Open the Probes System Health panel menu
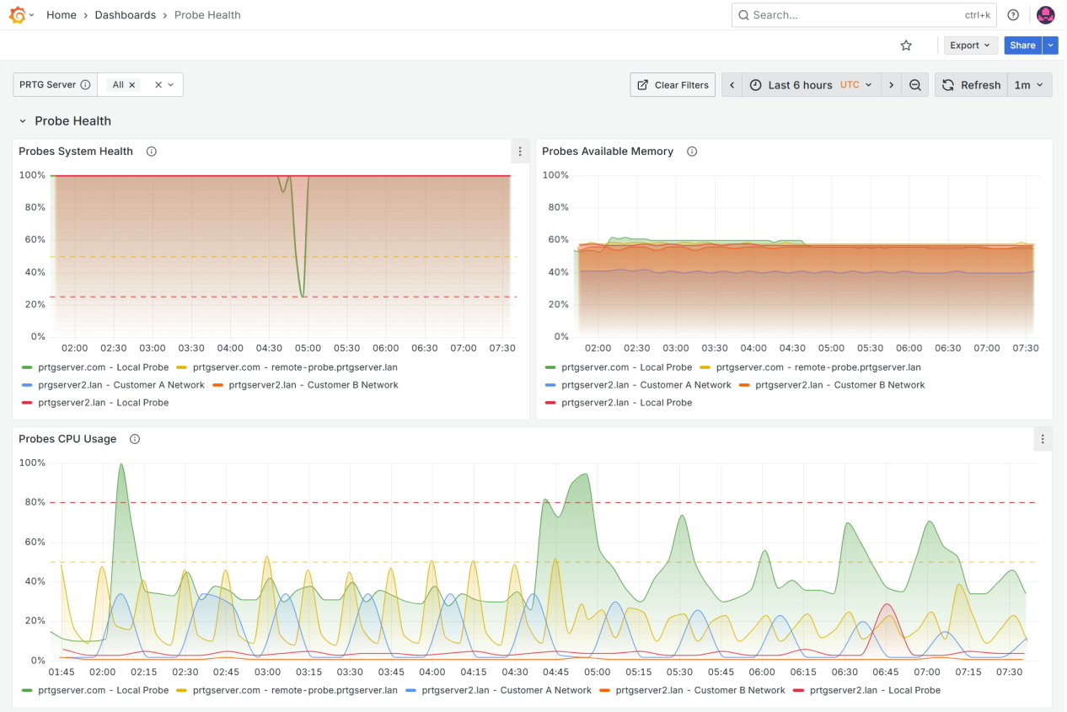 tap(520, 151)
